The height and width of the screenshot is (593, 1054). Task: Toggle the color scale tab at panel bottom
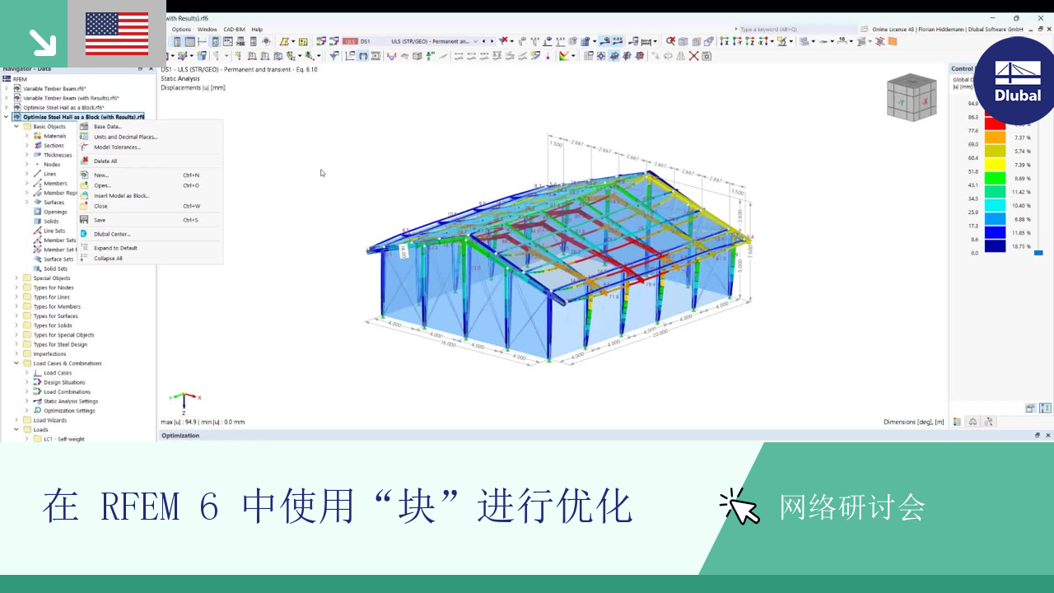[x=957, y=422]
